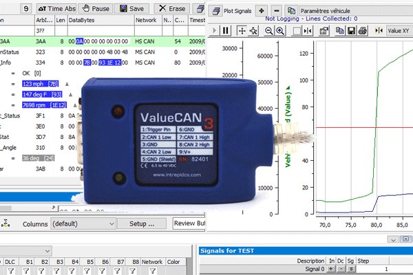The width and height of the screenshot is (413, 275).
Task: Remove the signal plot with minus icon
Action: click(277, 11)
